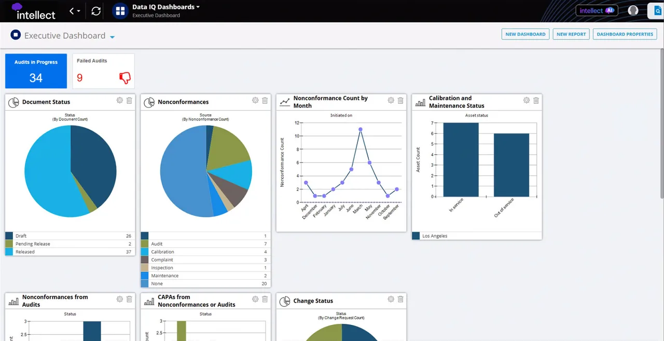This screenshot has height=341, width=664.
Task: Select the Complaint legend row
Action: (x=205, y=260)
